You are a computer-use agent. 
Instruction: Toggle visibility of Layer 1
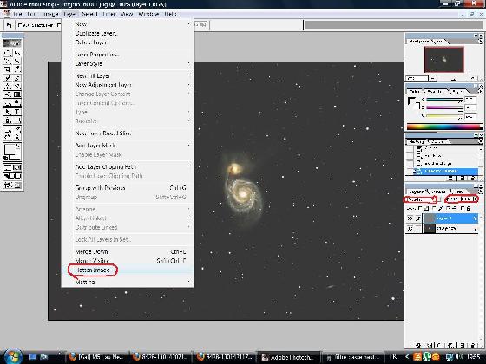click(410, 218)
